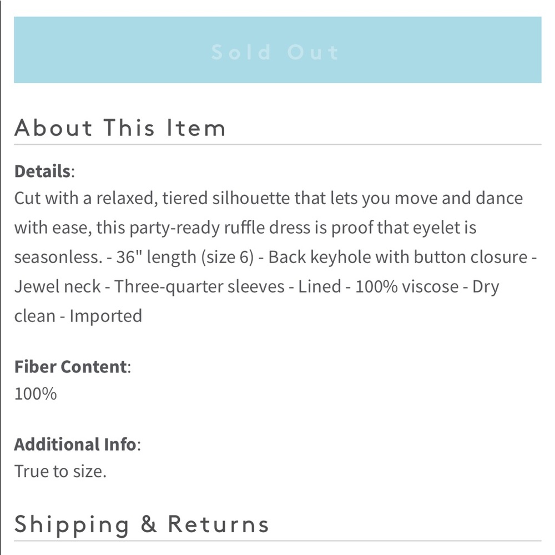The image size is (555, 555).
Task: Click the Additional Info label
Action: (75, 444)
